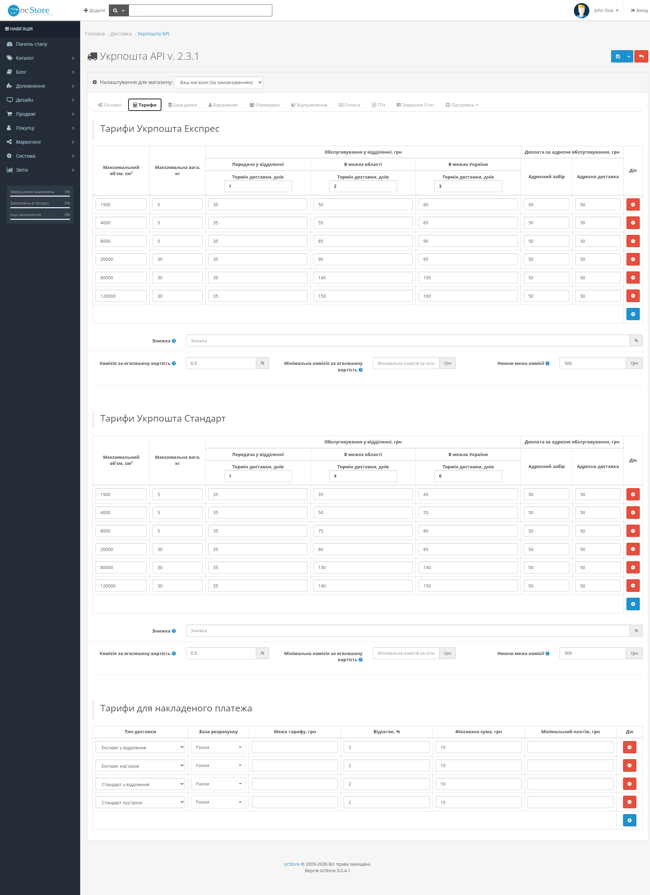
Task: Remove the Standard tariff row with volume 120000
Action: tap(633, 586)
